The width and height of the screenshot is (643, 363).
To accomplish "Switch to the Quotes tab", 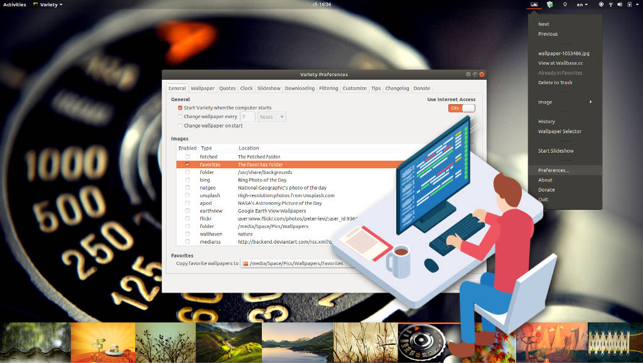I will (227, 88).
